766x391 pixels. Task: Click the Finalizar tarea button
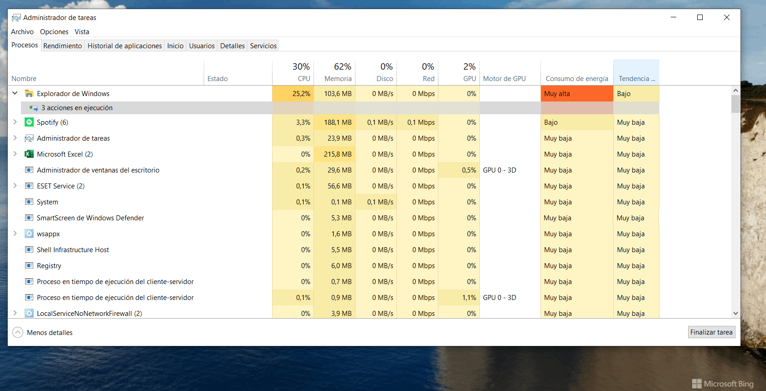click(711, 332)
